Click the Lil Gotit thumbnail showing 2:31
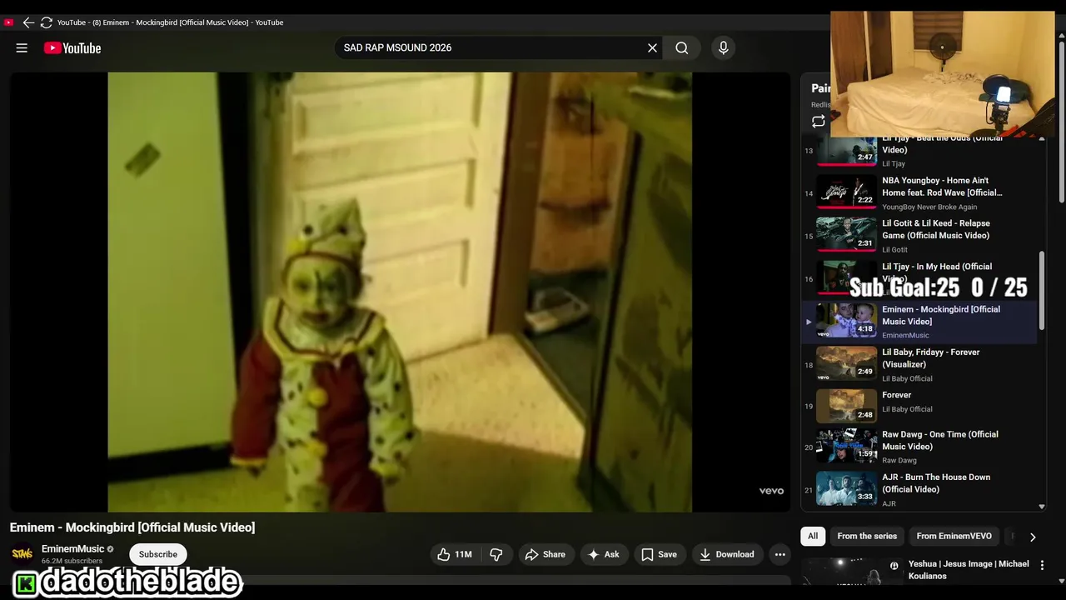Viewport: 1066px width, 600px height. point(847,234)
